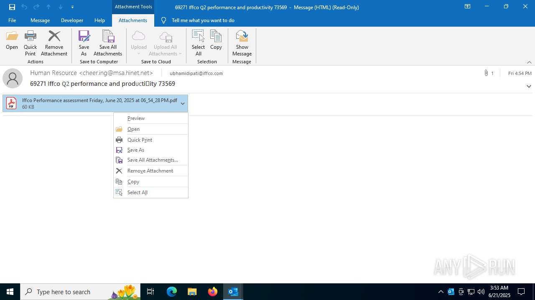Click Select All in the ribbon

pos(198,43)
